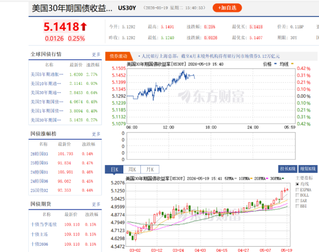Click the 5.1418 current yield value
319x252 pixels.
tap(61, 27)
